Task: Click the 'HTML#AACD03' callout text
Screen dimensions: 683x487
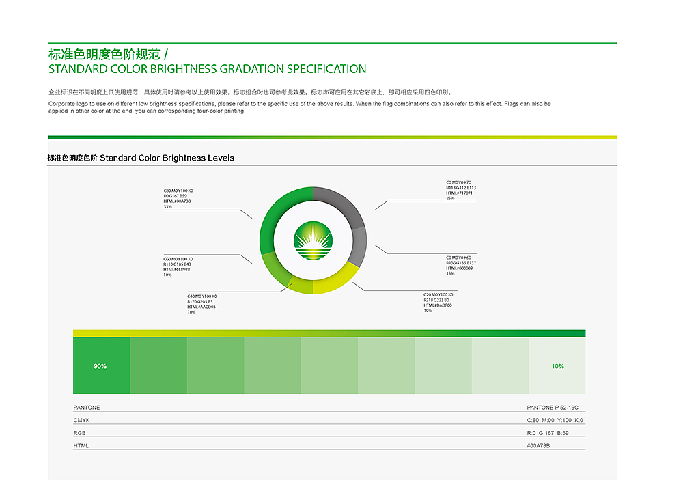Action: 201,307
